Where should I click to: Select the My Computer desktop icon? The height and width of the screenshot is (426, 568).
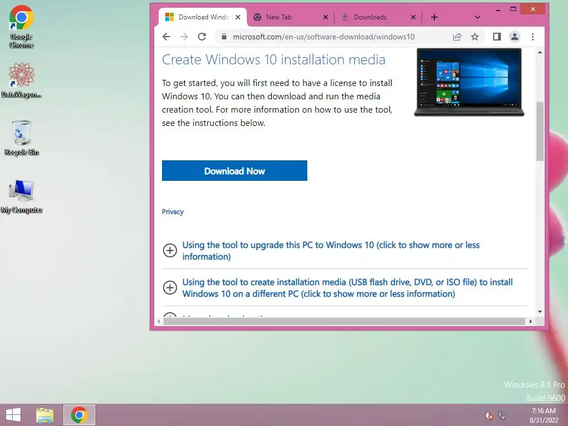(x=22, y=196)
